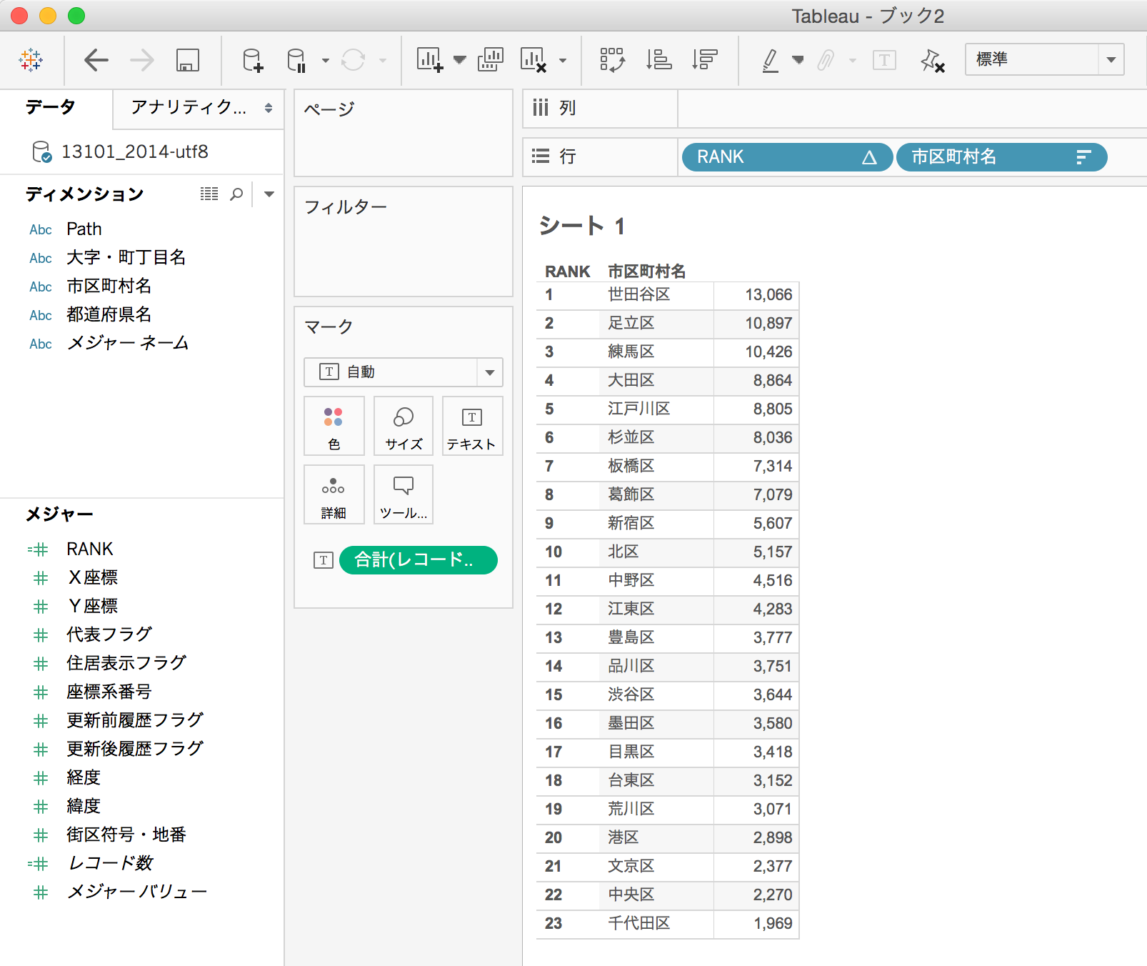Viewport: 1147px width, 966px height.
Task: Click the RANK pill on rows shelf
Action: pyautogui.click(x=787, y=157)
